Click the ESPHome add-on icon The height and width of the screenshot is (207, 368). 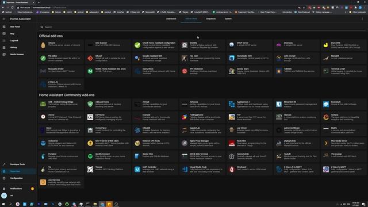click(x=90, y=117)
